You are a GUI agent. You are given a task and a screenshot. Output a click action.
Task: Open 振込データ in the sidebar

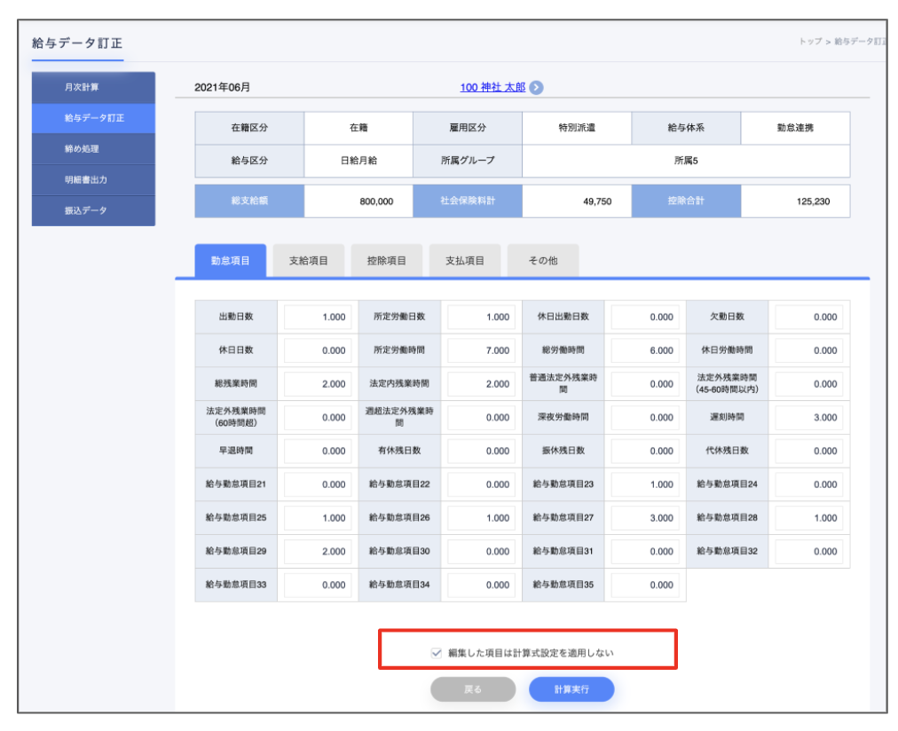tap(93, 211)
